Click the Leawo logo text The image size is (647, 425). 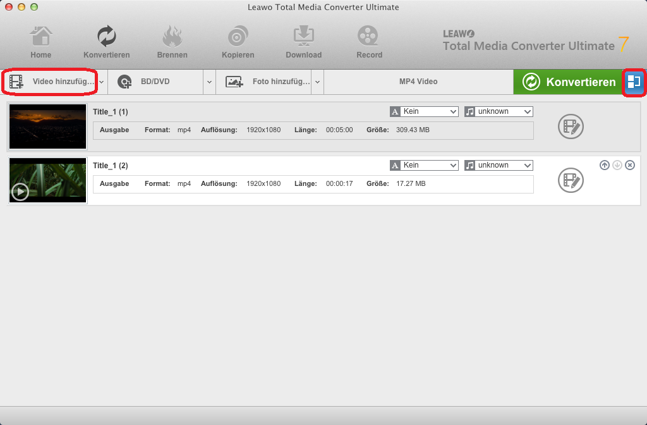[x=459, y=34]
